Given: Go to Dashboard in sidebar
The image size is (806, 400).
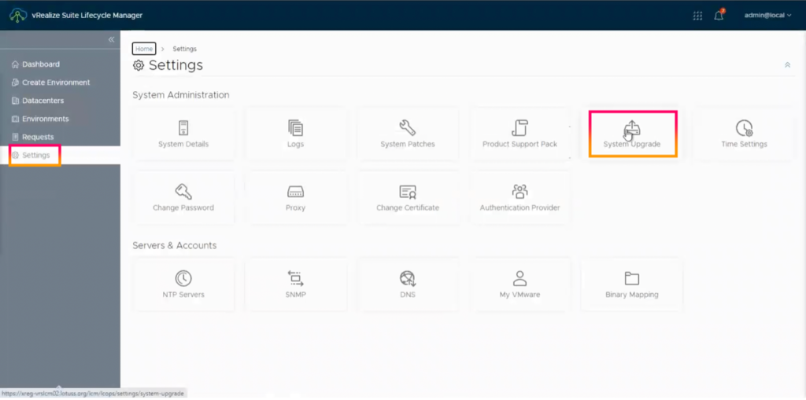Looking at the screenshot, I should pyautogui.click(x=41, y=64).
